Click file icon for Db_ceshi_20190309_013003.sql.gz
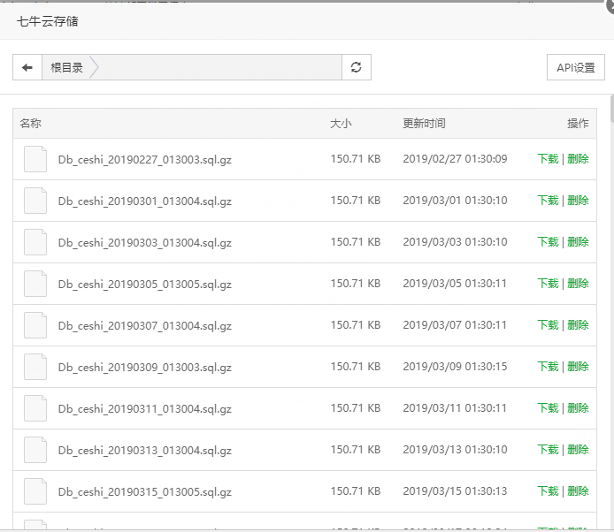Image resolution: width=614 pixels, height=532 pixels. [x=35, y=367]
